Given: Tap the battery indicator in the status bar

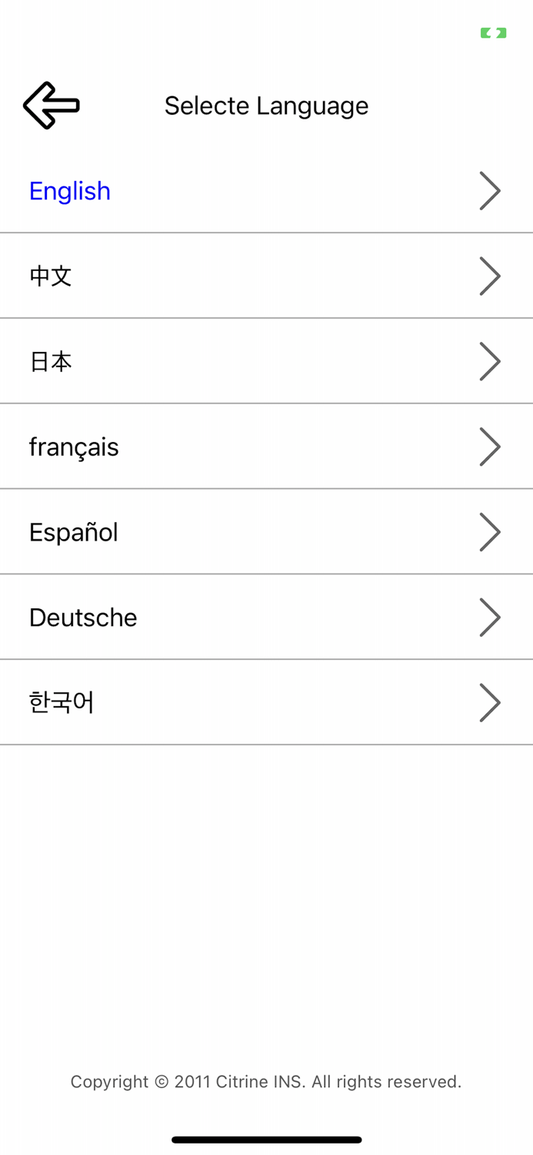Looking at the screenshot, I should (492, 32).
